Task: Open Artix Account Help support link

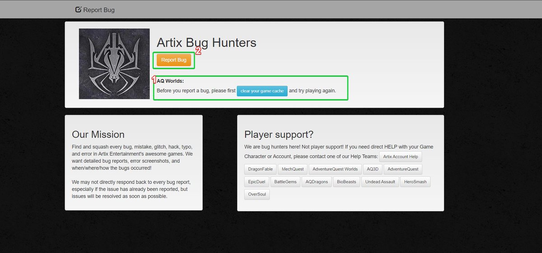Action: (x=401, y=157)
